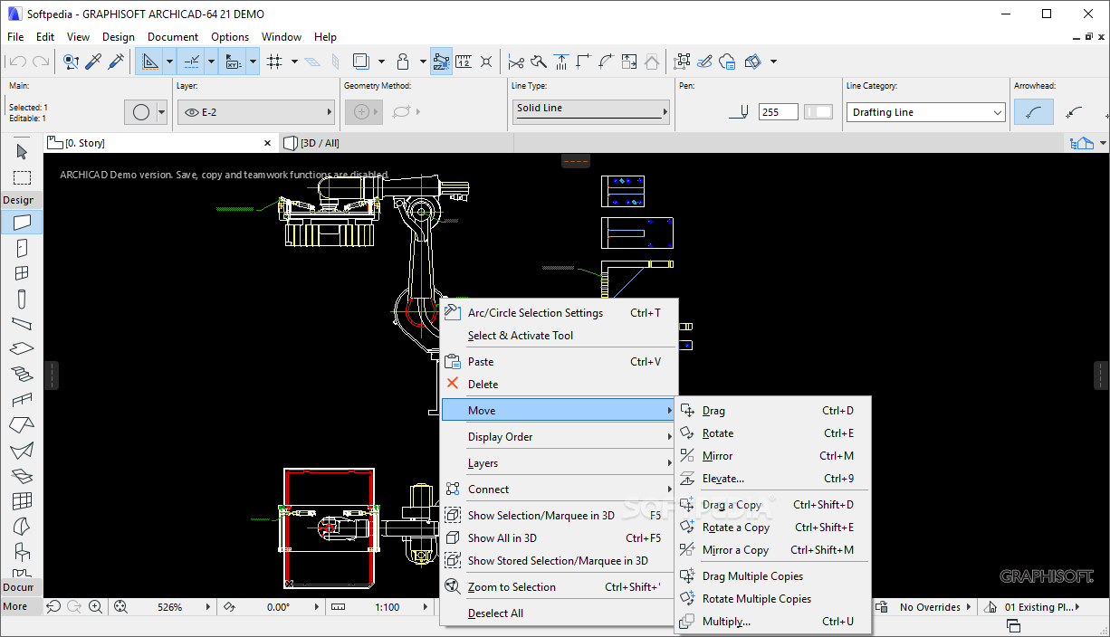Click Deselect All

point(559,613)
